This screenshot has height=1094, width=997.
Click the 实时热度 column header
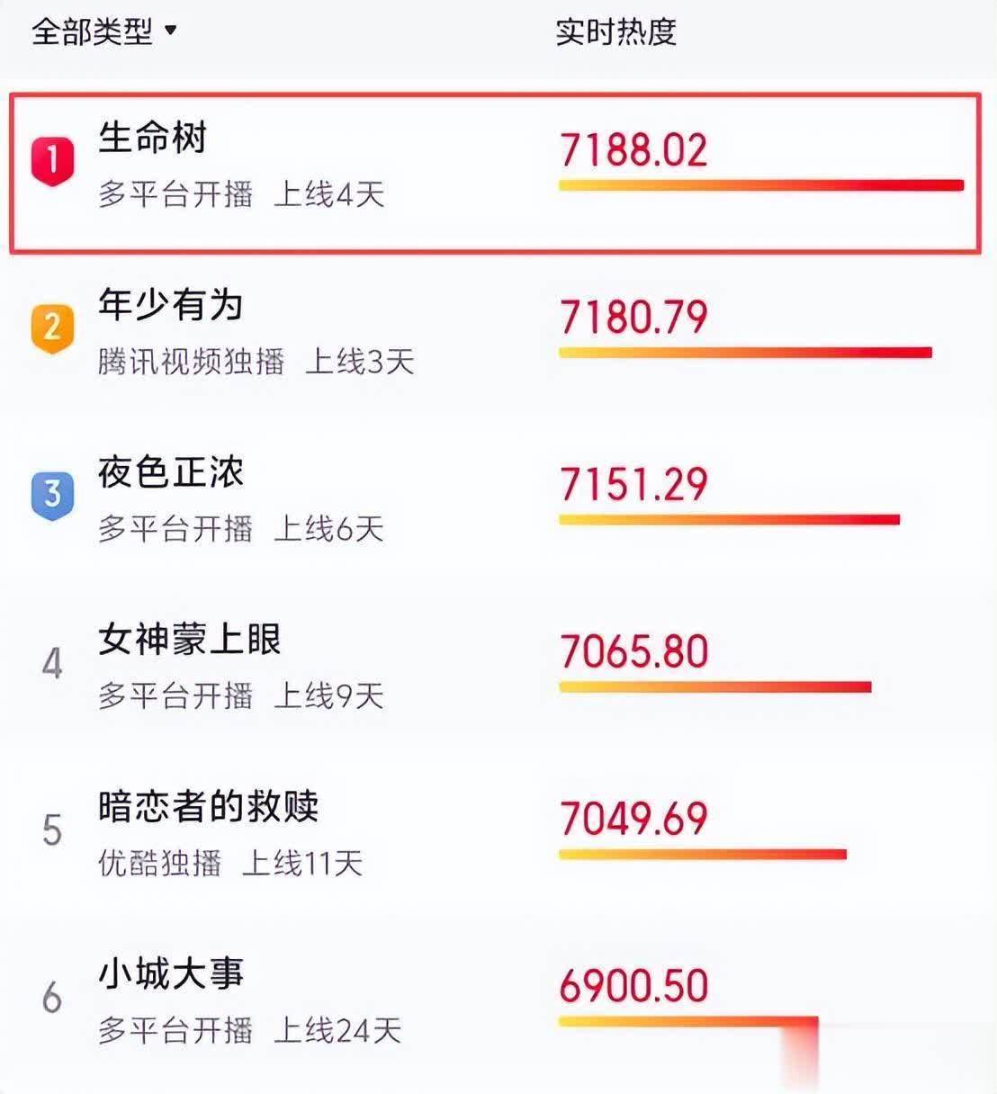(x=615, y=32)
